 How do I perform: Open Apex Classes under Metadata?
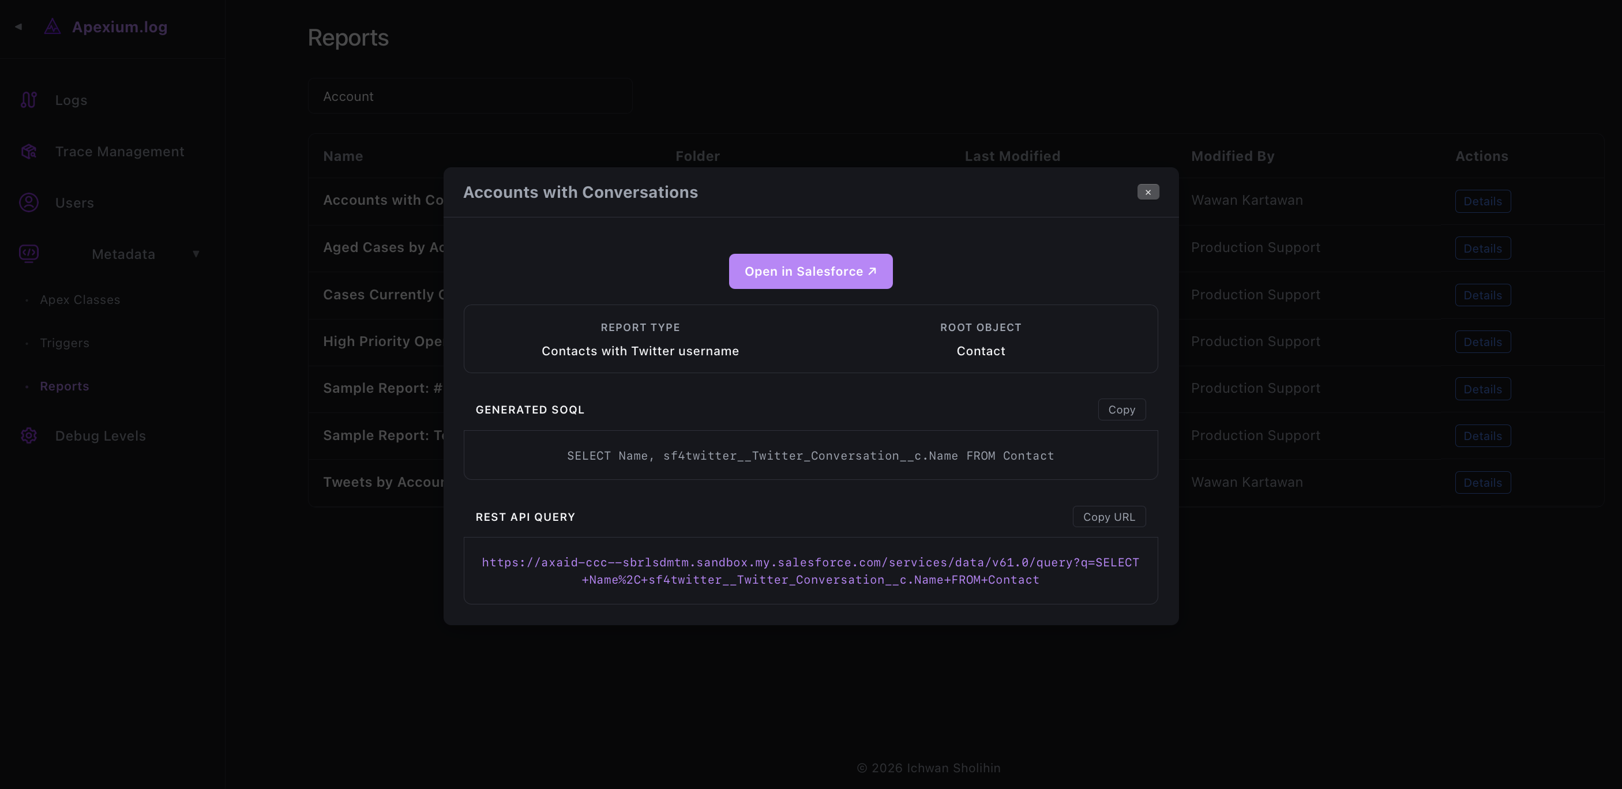pos(80,300)
